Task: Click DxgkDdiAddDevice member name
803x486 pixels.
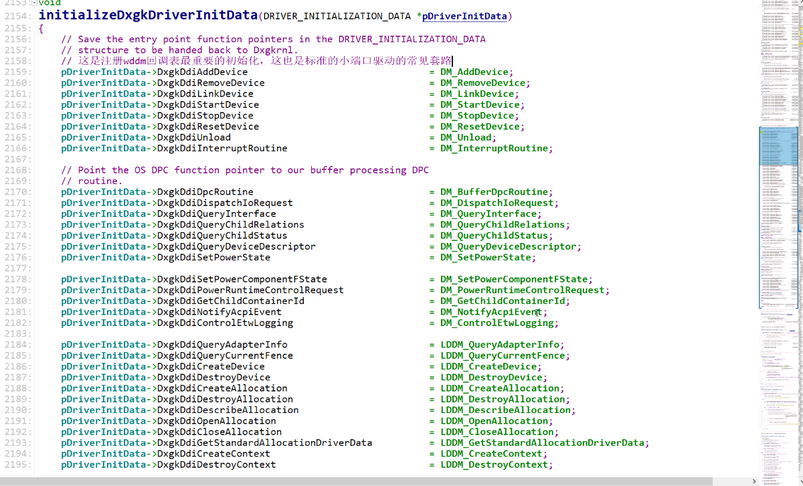Action: 202,72
